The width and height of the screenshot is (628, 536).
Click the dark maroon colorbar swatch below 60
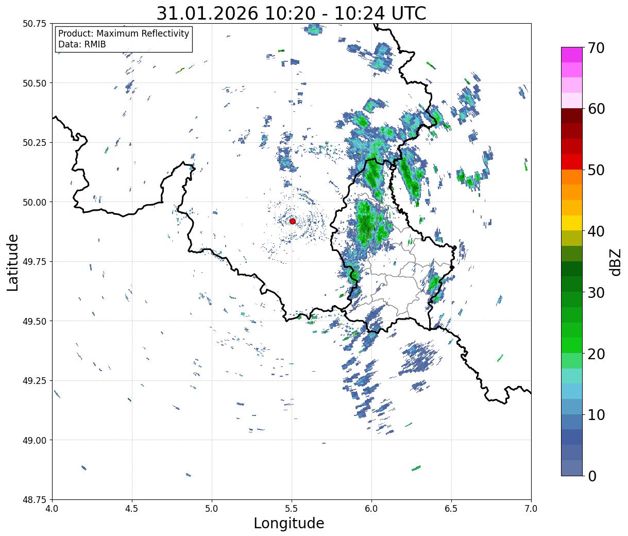572,115
